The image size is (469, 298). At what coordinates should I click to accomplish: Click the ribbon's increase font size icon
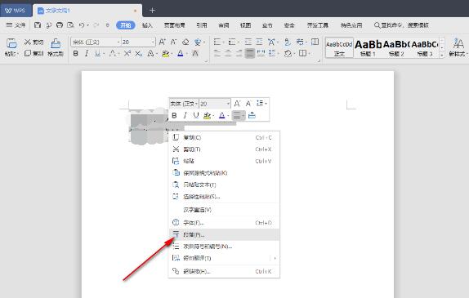click(162, 42)
